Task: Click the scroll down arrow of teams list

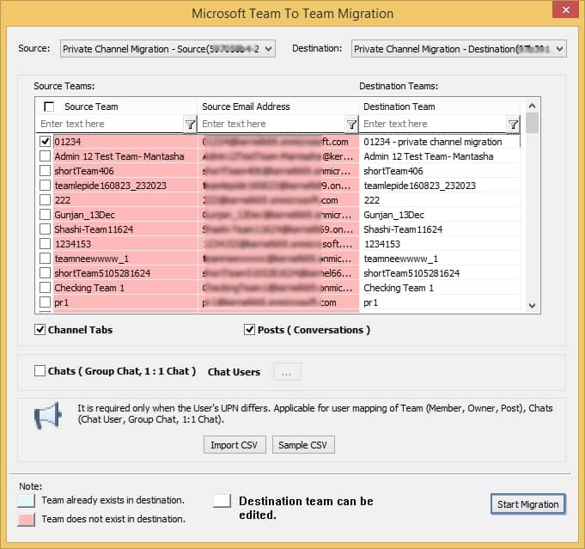Action: [x=532, y=306]
